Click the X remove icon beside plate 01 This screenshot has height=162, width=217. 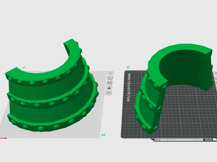point(110,73)
